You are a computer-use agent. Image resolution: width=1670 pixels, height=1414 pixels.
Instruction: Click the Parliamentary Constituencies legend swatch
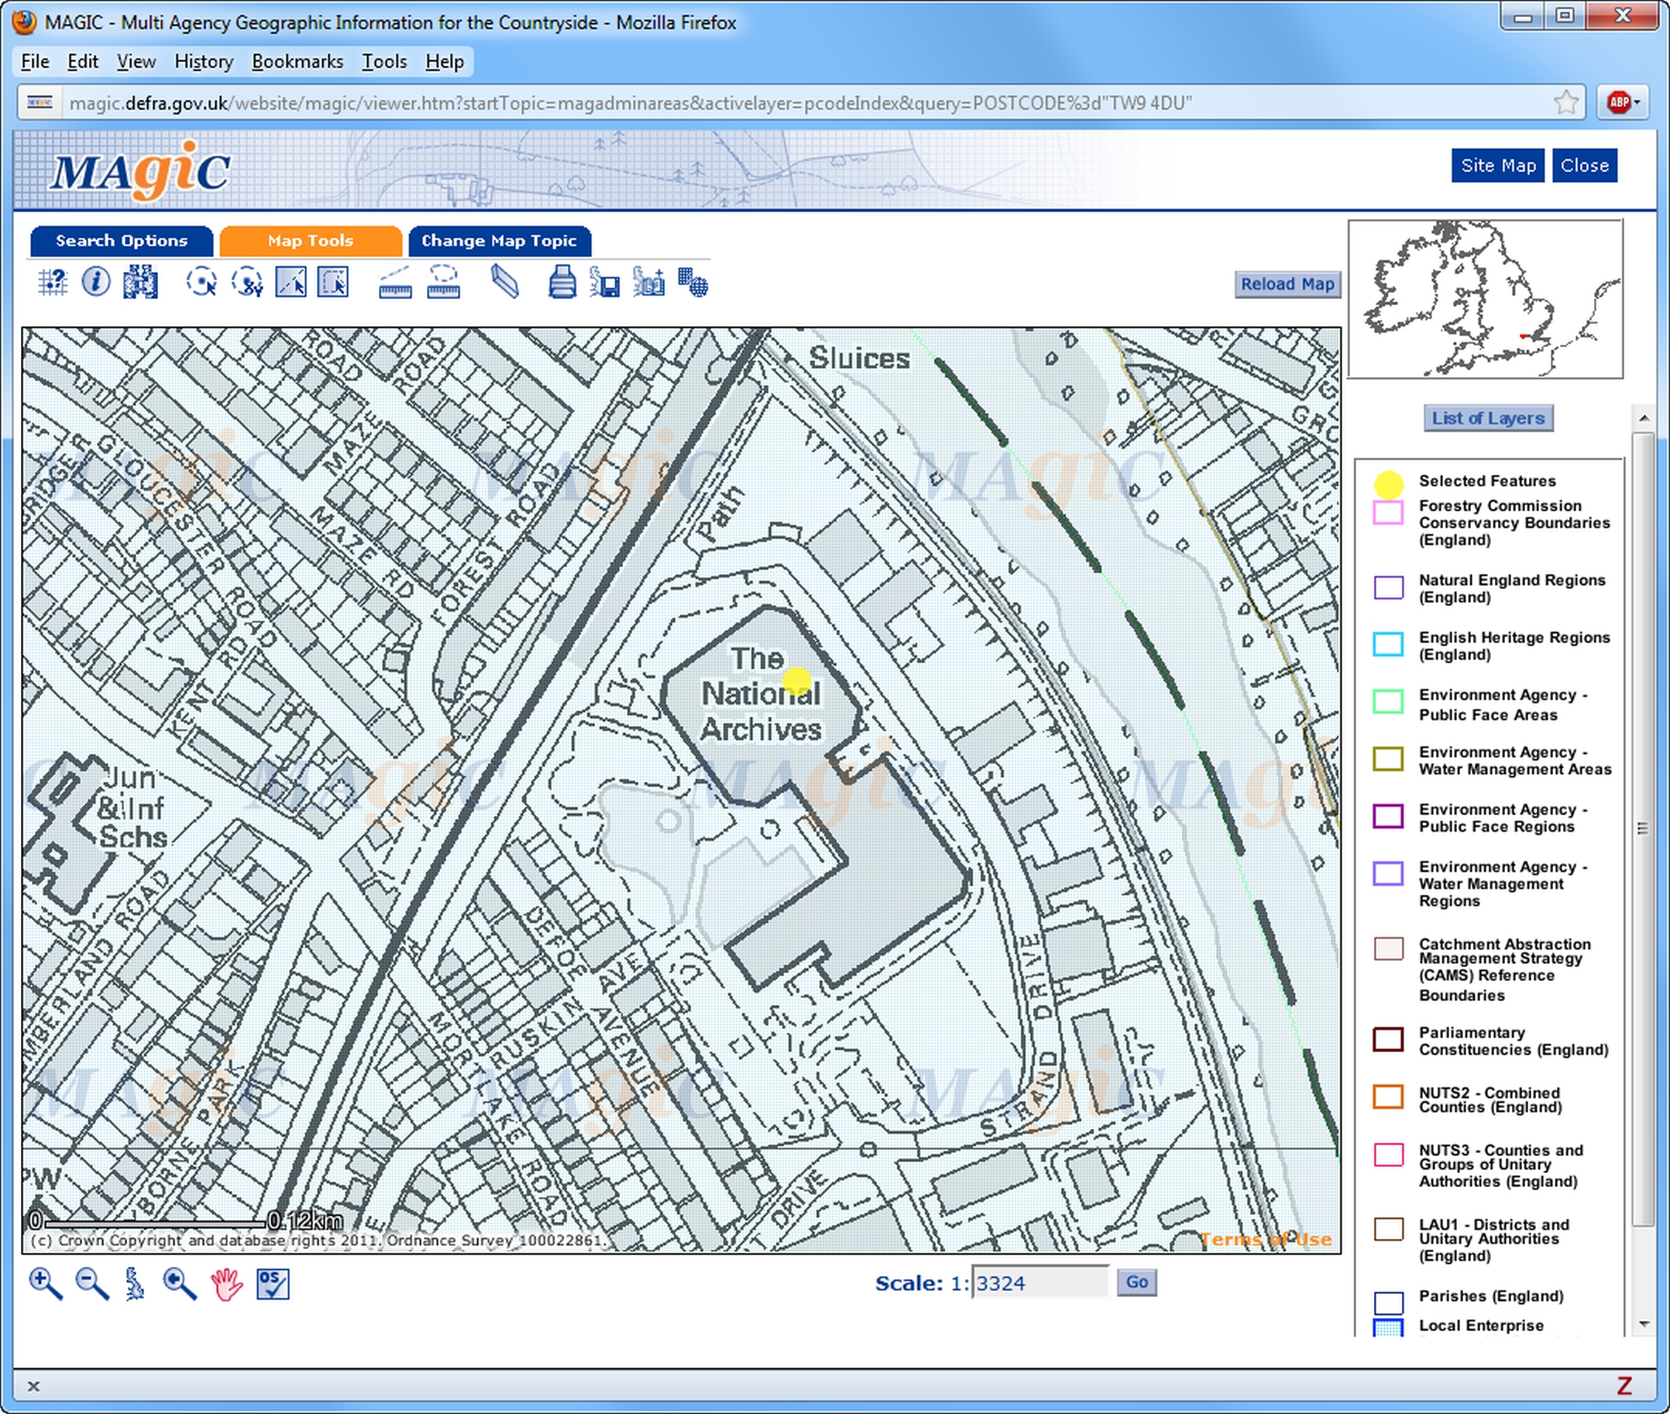click(1389, 1040)
